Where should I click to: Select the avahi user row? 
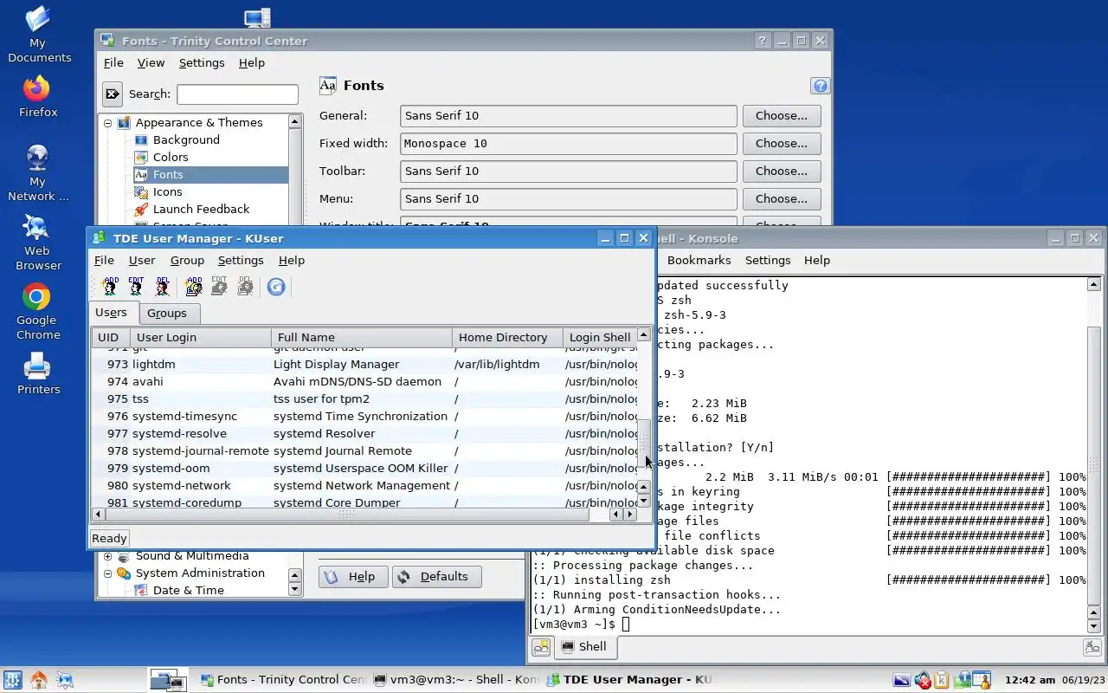(x=364, y=382)
